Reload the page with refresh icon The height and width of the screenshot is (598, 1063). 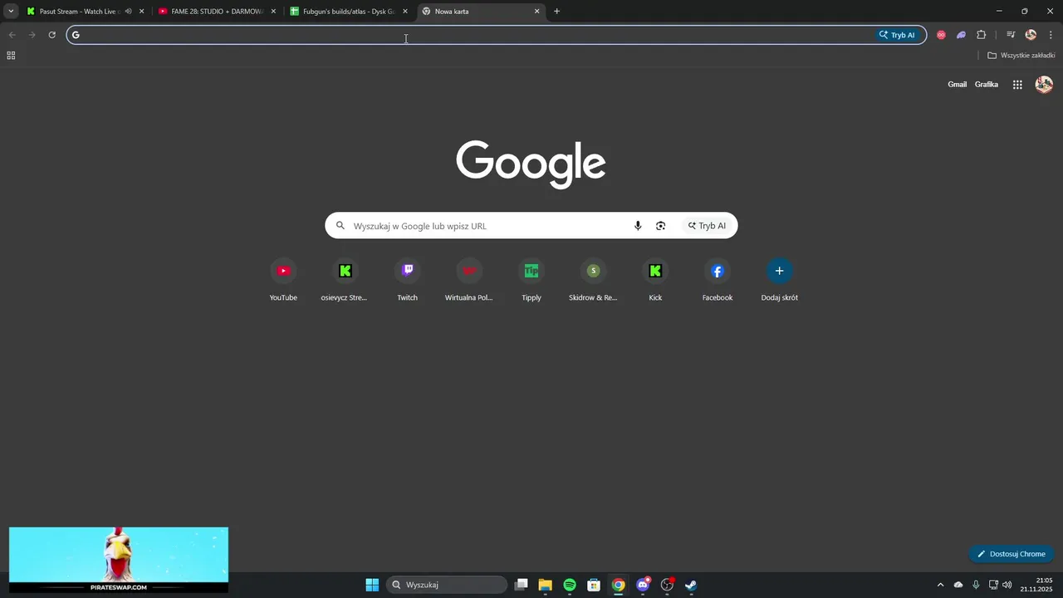coord(51,35)
